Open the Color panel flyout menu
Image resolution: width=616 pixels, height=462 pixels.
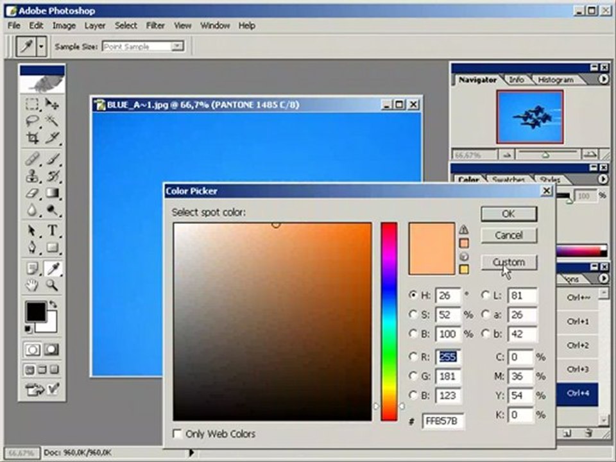click(603, 179)
